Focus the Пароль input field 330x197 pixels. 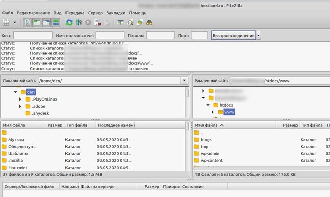(160, 36)
